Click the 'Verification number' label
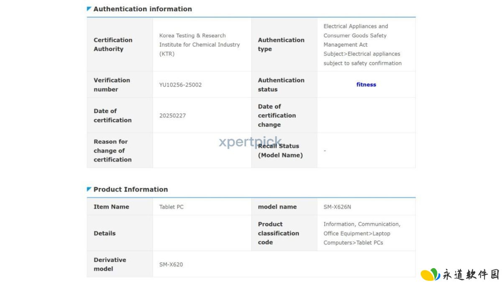The width and height of the screenshot is (502, 285). pos(112,85)
